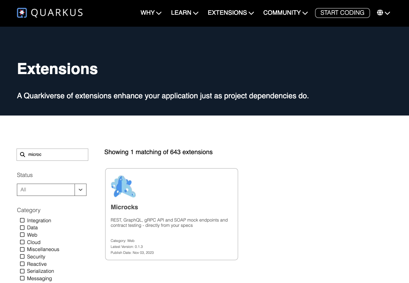Check the Data category checkbox
Viewport: 409px width, 283px height.
click(x=22, y=228)
